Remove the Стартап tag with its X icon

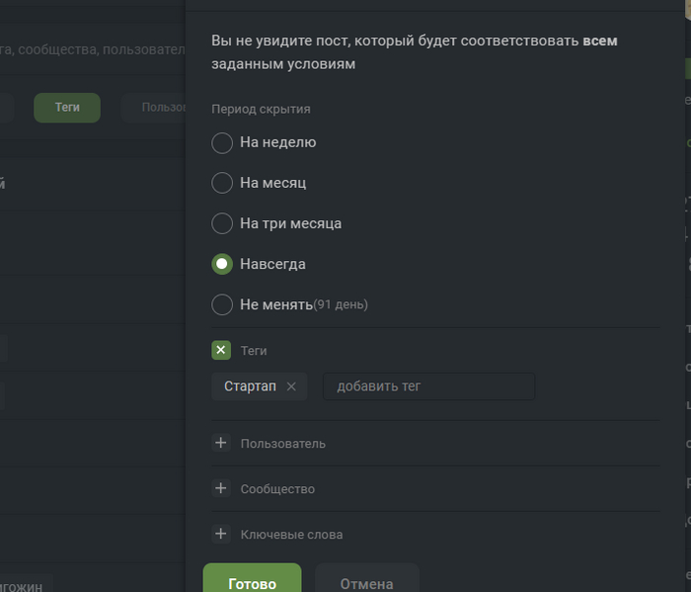(291, 386)
